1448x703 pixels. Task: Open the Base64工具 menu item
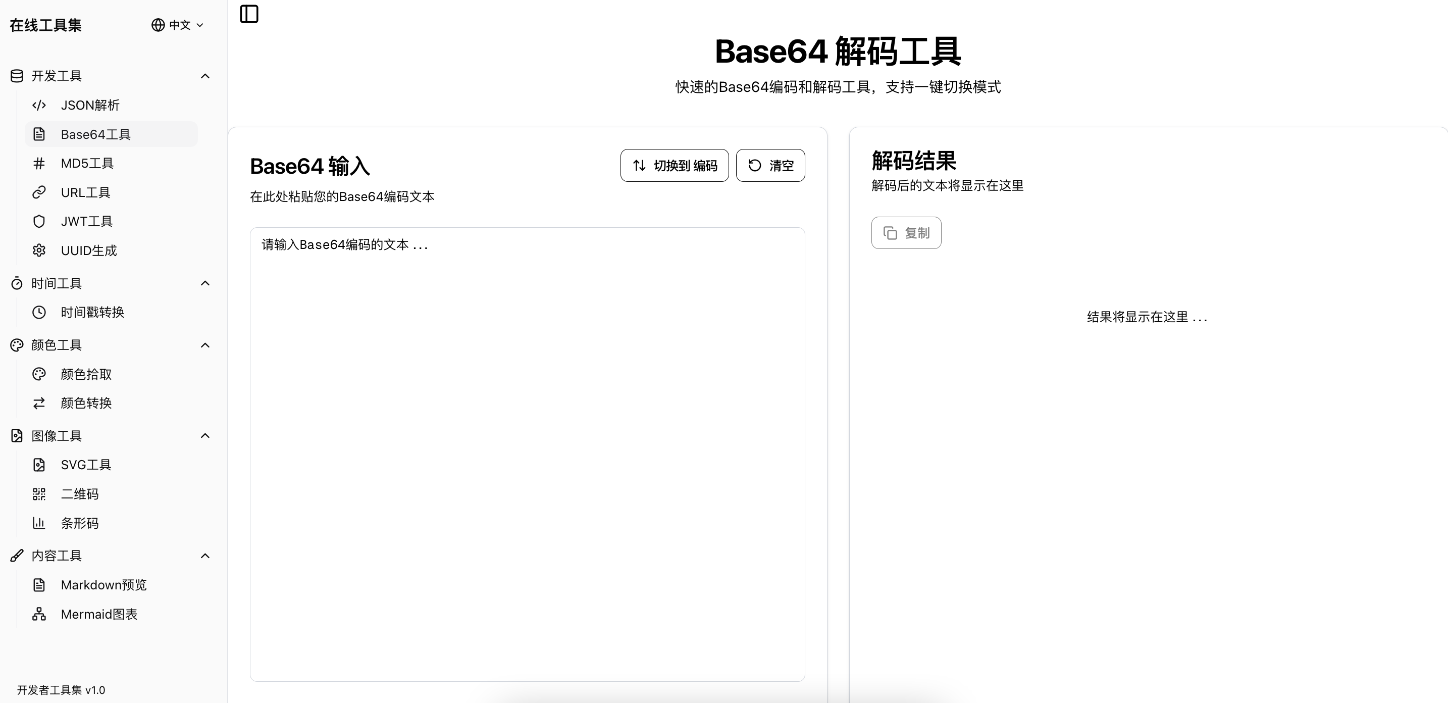tap(95, 134)
